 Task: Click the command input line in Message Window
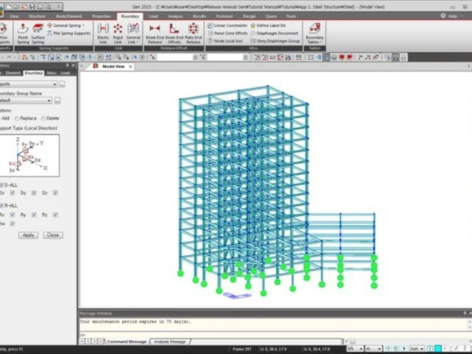coord(271,335)
